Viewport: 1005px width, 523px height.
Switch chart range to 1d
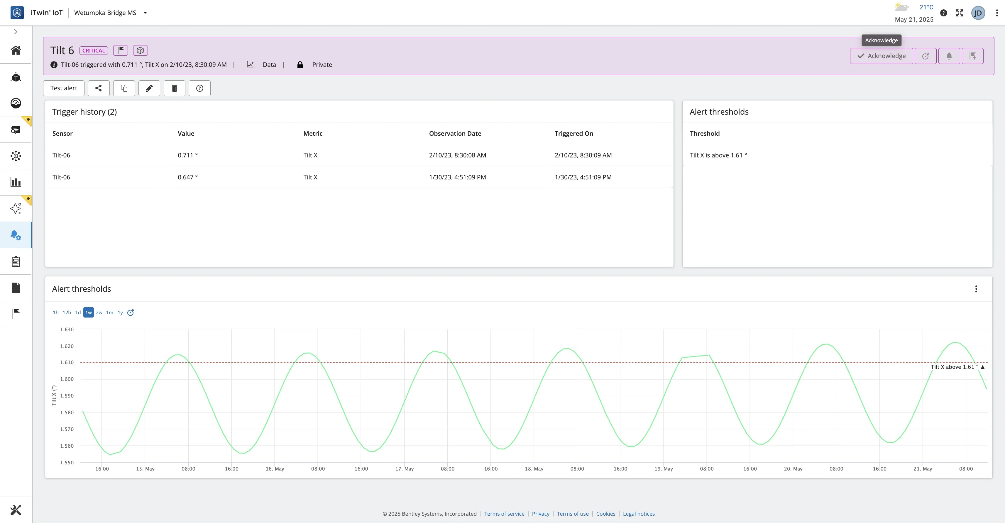[x=78, y=313]
